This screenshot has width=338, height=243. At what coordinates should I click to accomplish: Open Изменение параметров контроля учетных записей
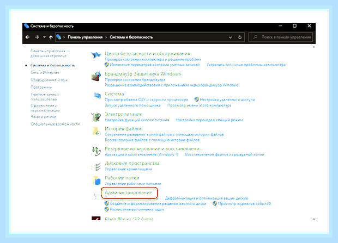155,65
